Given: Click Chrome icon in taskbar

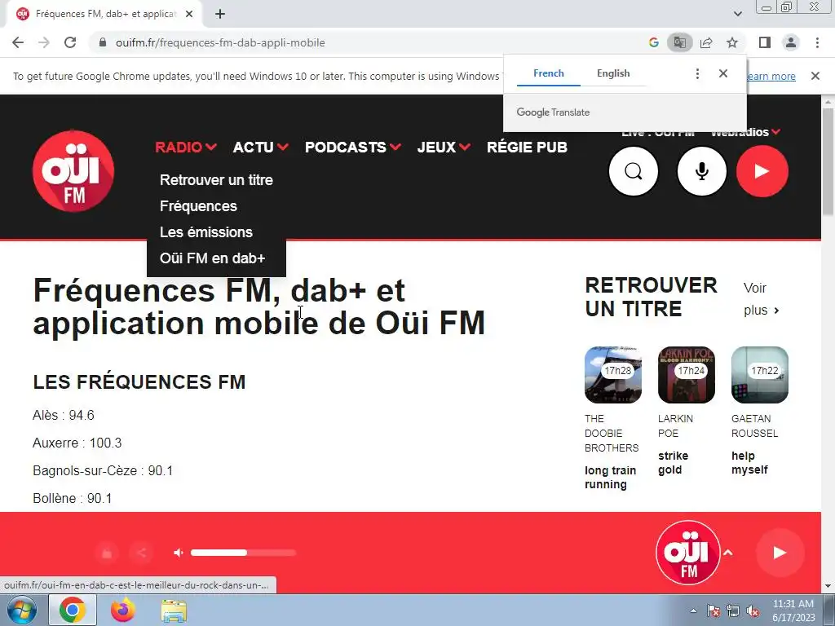Looking at the screenshot, I should tap(73, 610).
